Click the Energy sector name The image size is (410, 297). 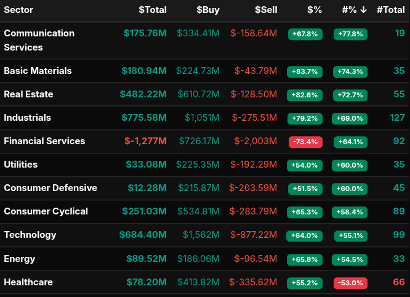click(19, 259)
